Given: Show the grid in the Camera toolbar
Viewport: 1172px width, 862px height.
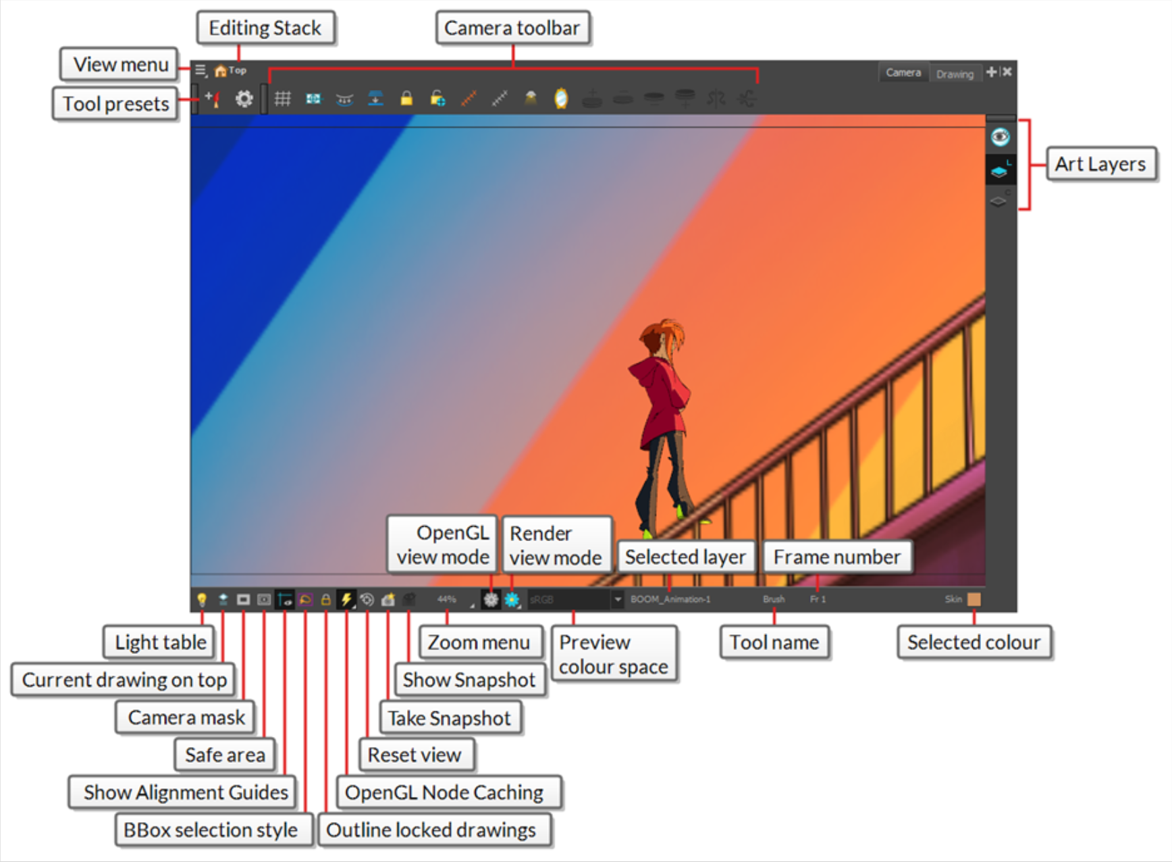Looking at the screenshot, I should point(283,98).
